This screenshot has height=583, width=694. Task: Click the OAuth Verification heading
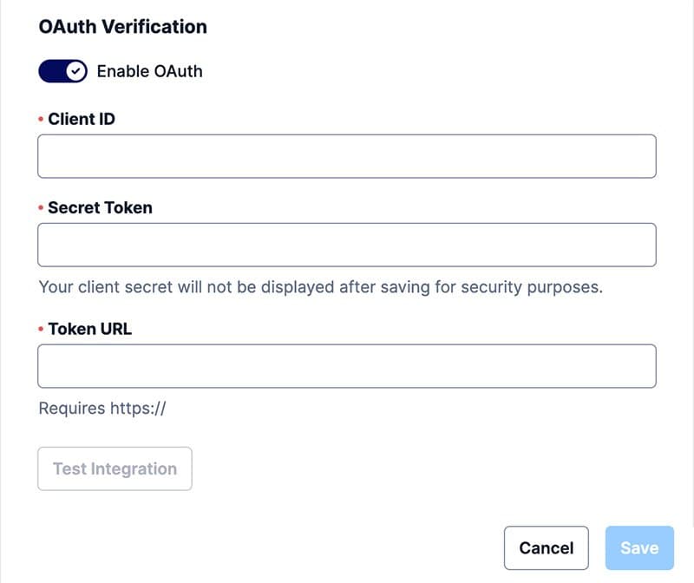pos(121,27)
